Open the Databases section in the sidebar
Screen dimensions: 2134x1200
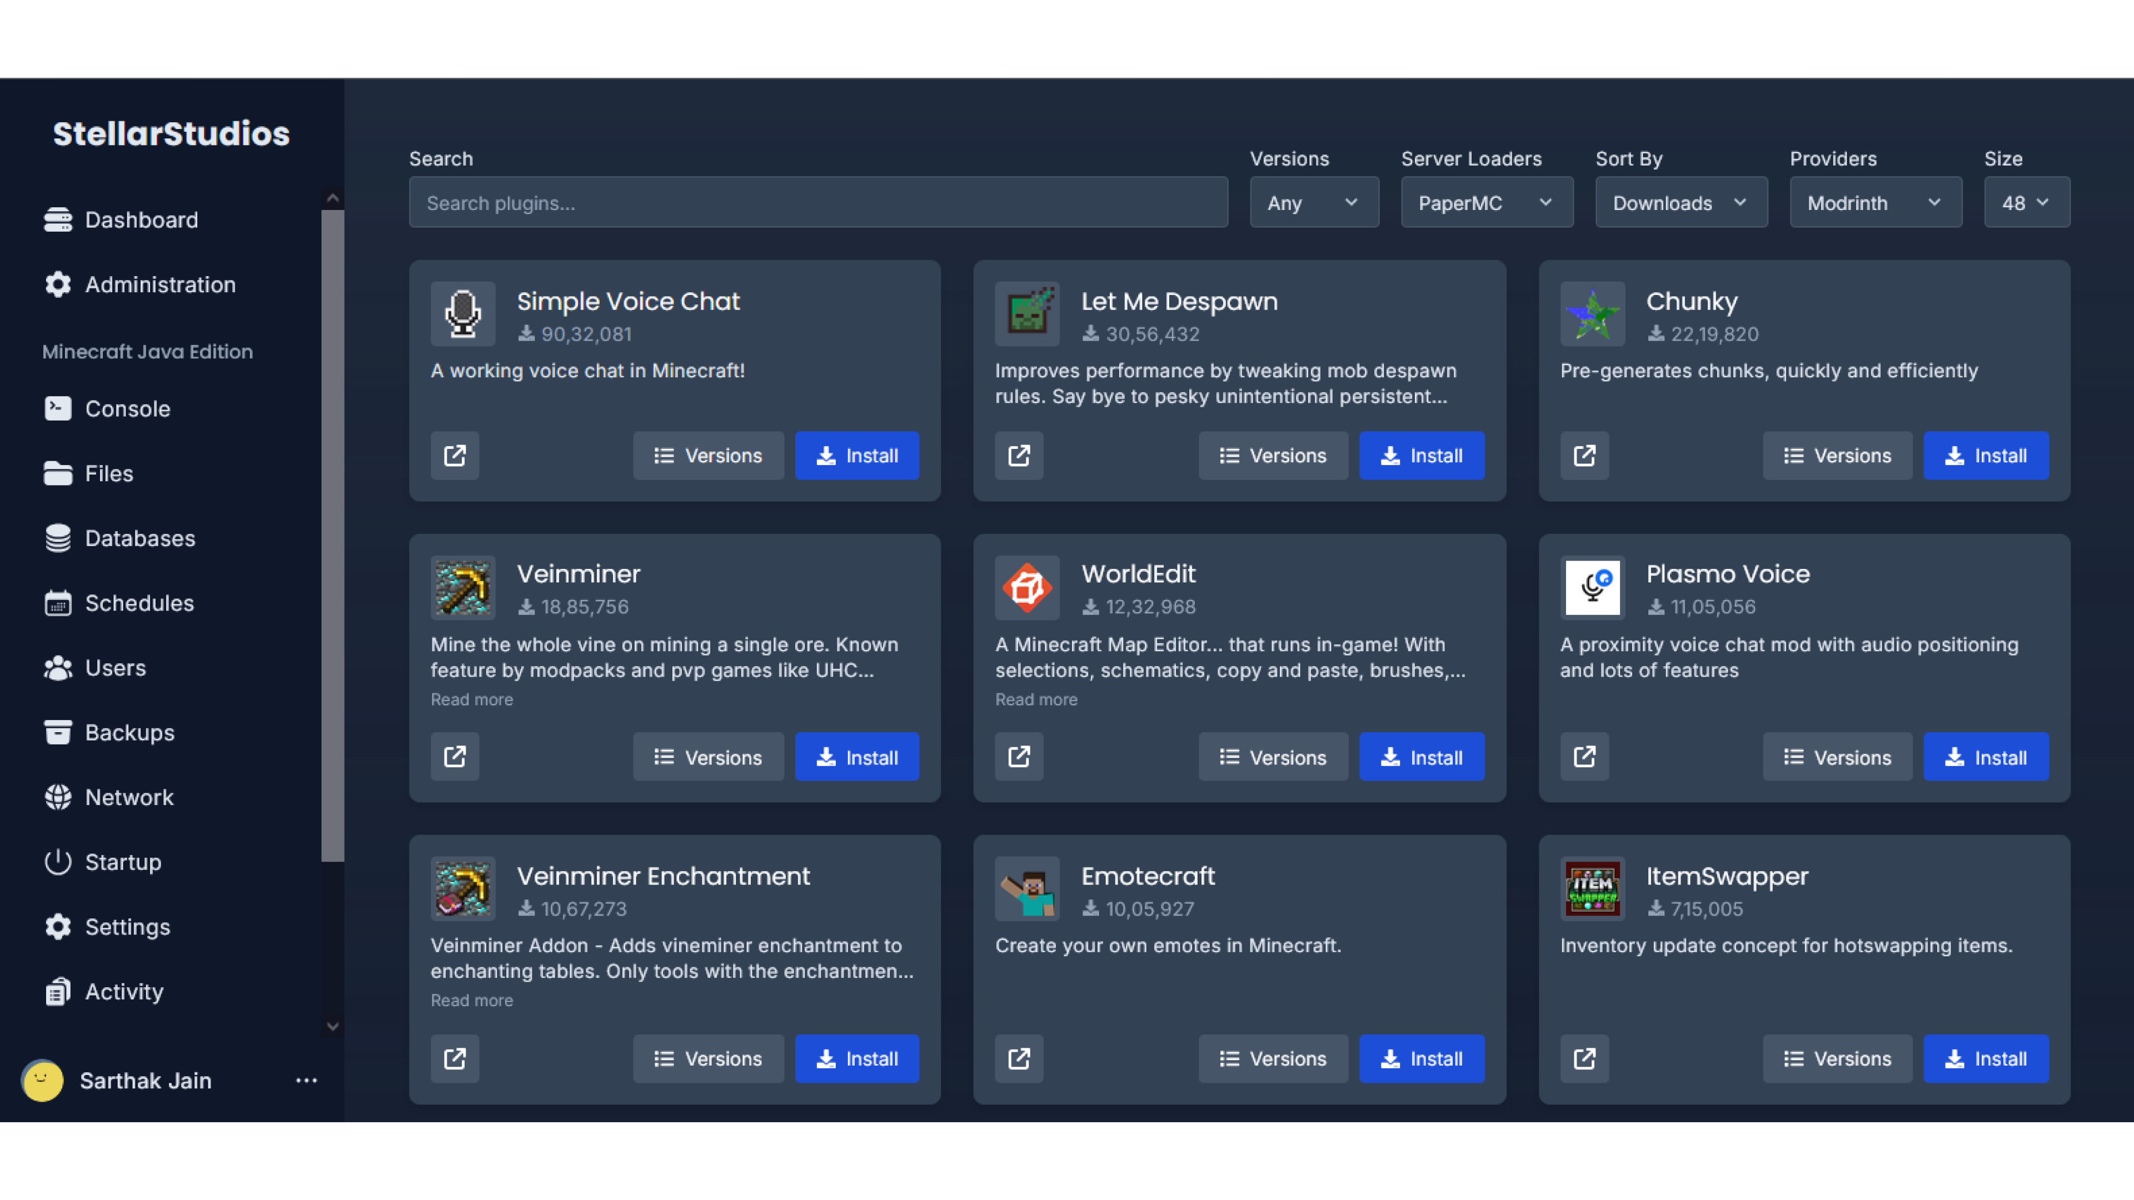pyautogui.click(x=140, y=538)
